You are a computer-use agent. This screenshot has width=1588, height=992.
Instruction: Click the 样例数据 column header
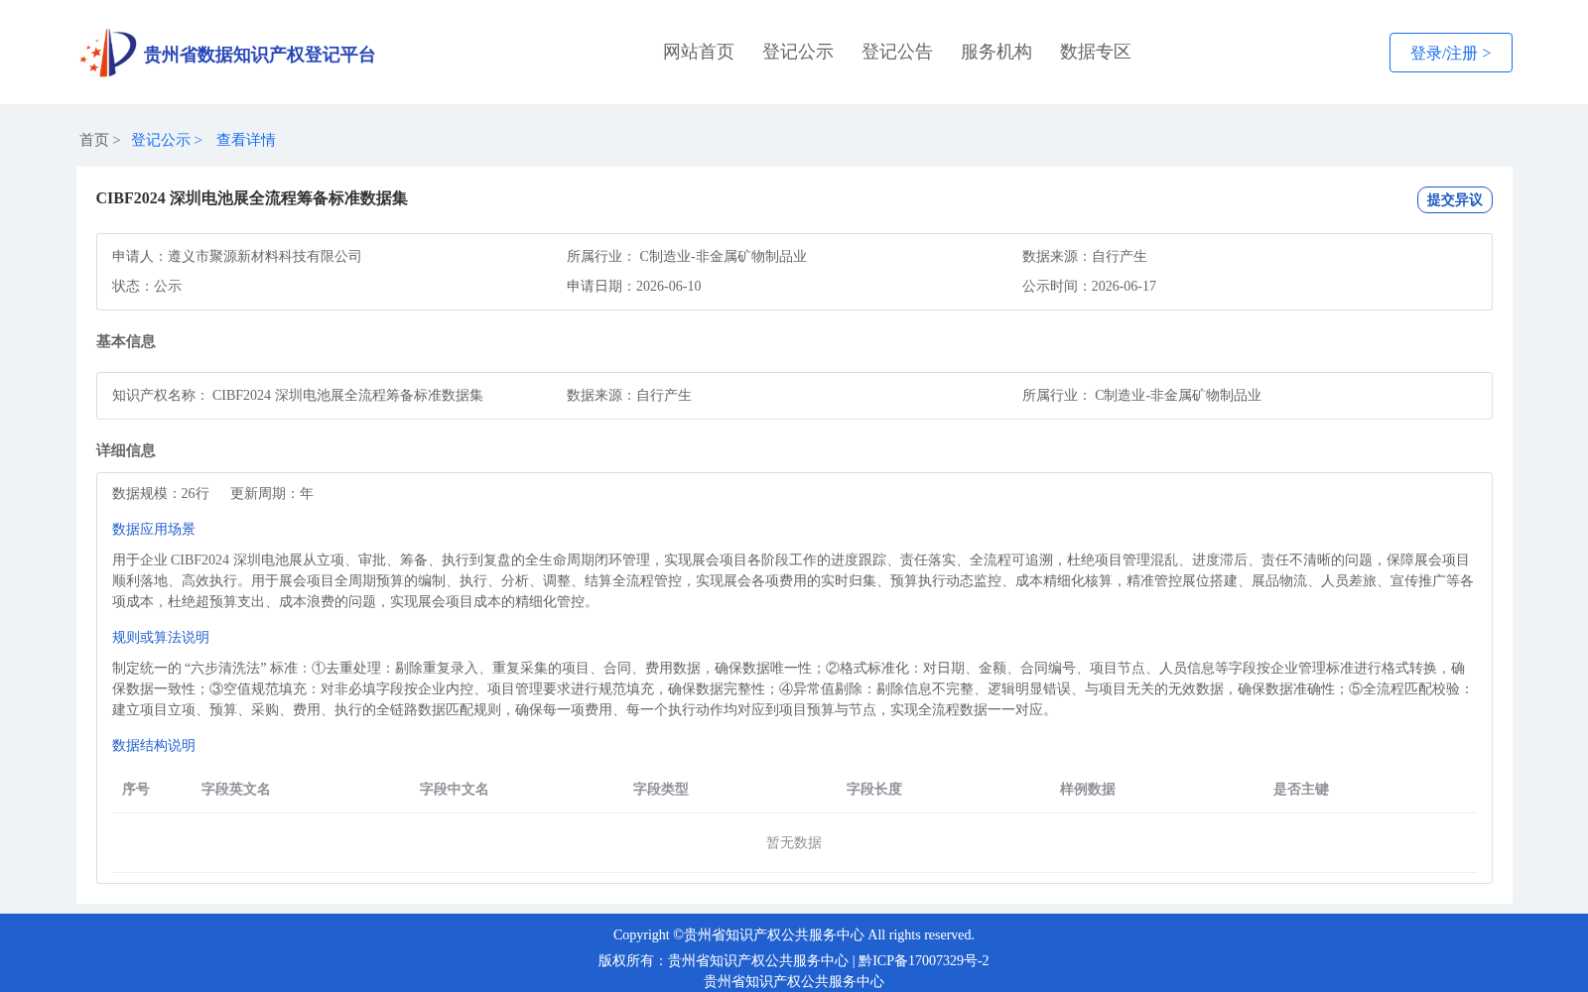[1088, 790]
